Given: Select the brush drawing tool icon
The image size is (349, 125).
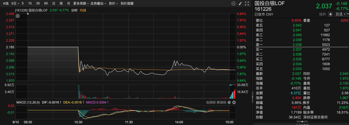Looking at the screenshot, I should [240, 4].
